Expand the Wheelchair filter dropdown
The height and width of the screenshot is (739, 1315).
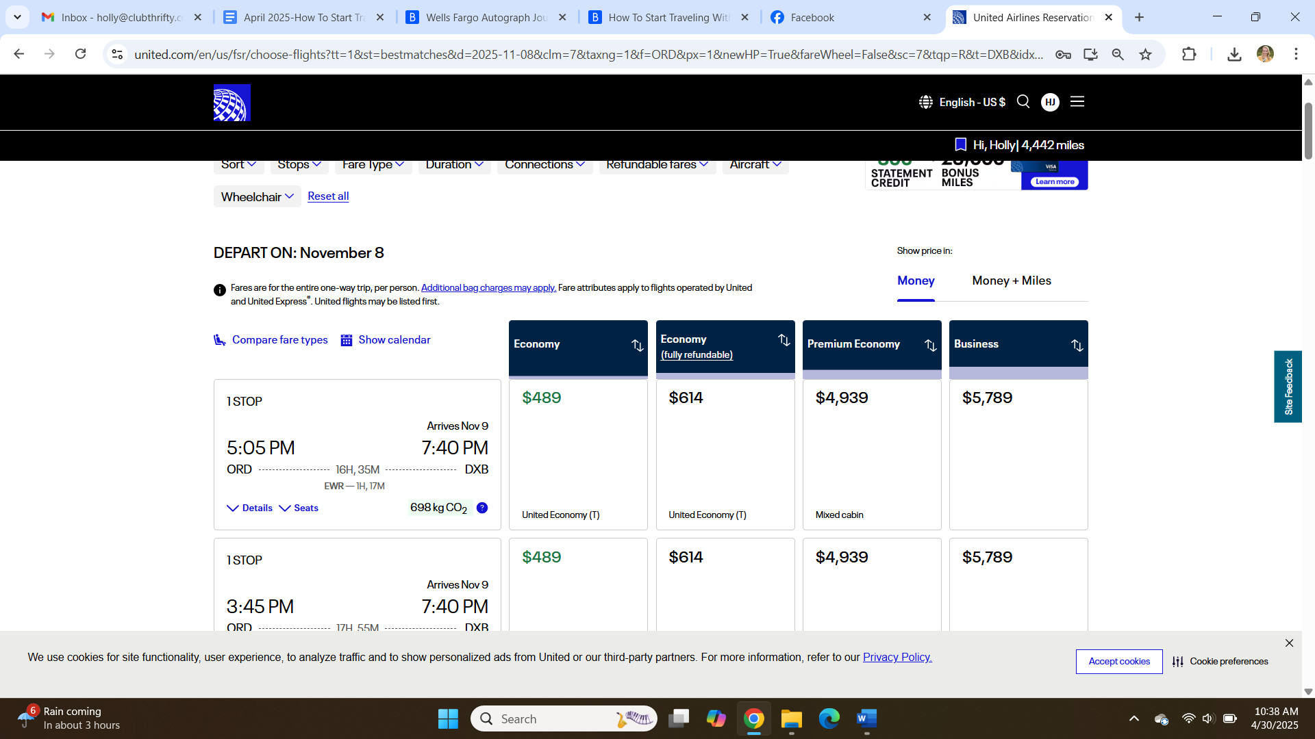point(257,197)
